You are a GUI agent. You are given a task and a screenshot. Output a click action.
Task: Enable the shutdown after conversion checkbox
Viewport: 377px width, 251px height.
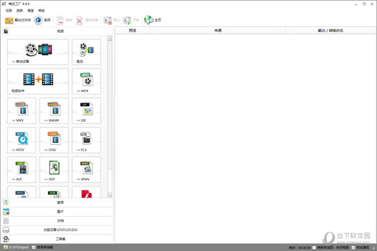(314, 248)
